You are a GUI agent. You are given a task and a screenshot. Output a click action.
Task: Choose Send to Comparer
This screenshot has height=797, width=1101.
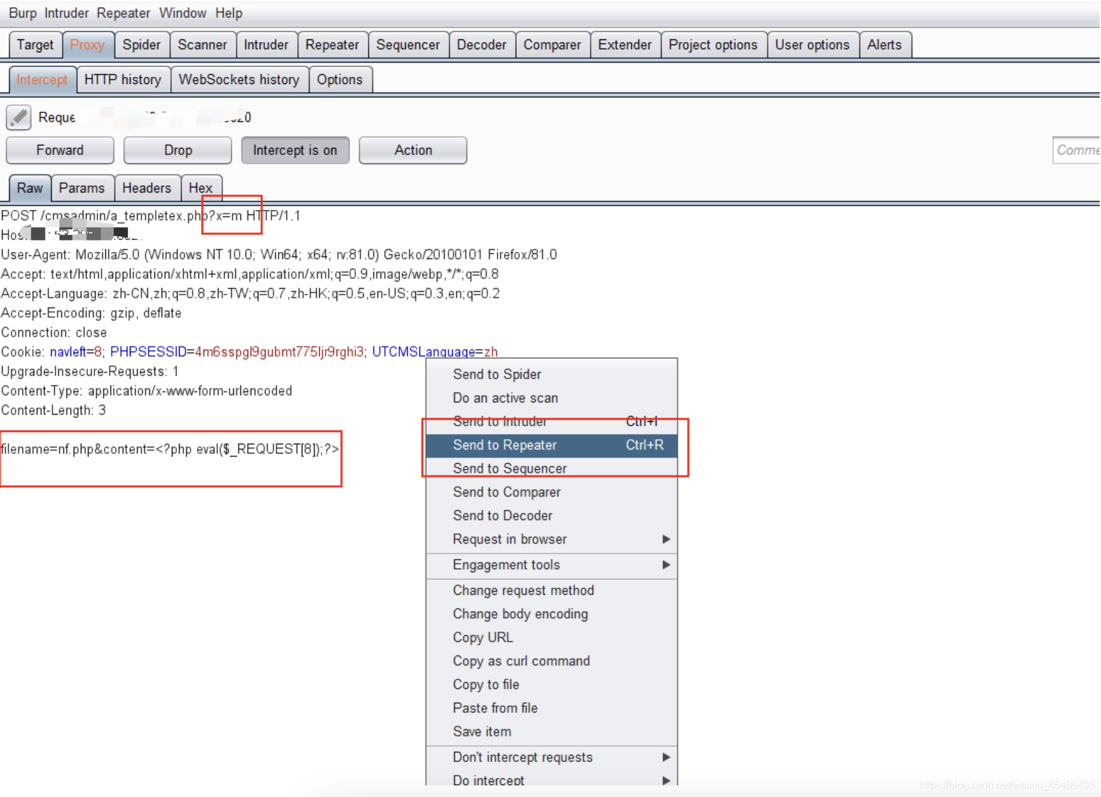coord(552,492)
